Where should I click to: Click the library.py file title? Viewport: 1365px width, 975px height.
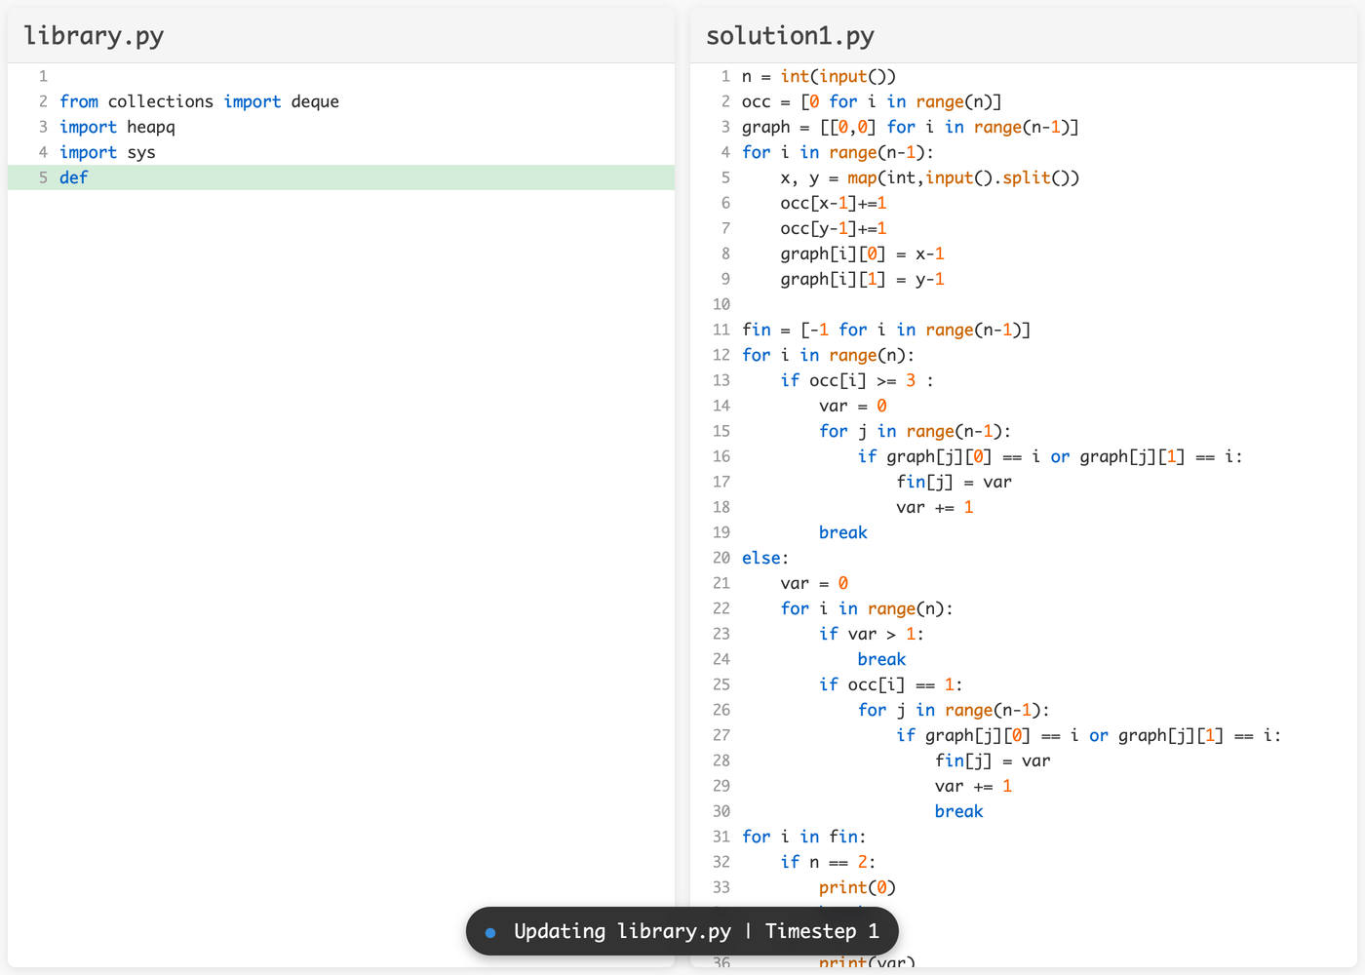click(94, 36)
